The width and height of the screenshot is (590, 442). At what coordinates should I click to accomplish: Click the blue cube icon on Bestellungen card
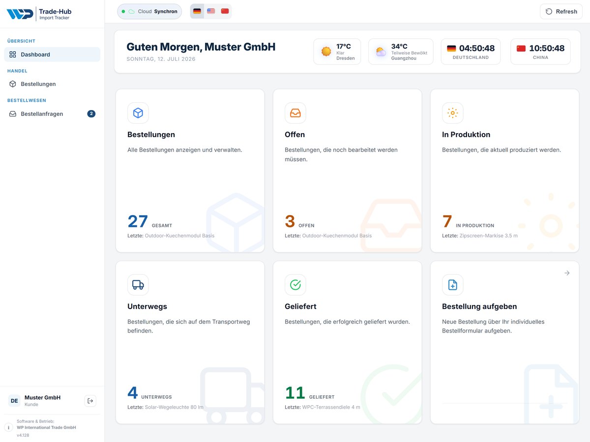(x=138, y=113)
